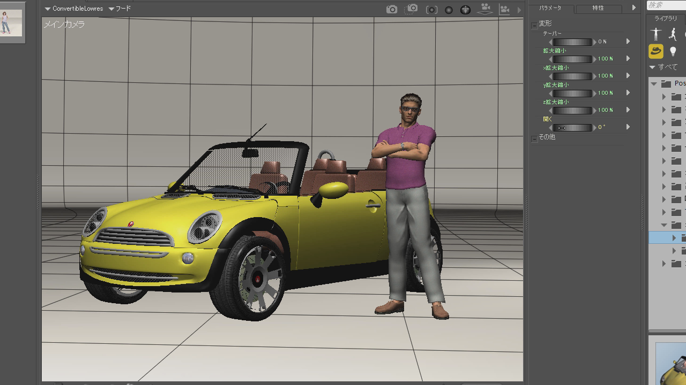Click the 検索 search field
686x385 pixels.
tap(666, 5)
